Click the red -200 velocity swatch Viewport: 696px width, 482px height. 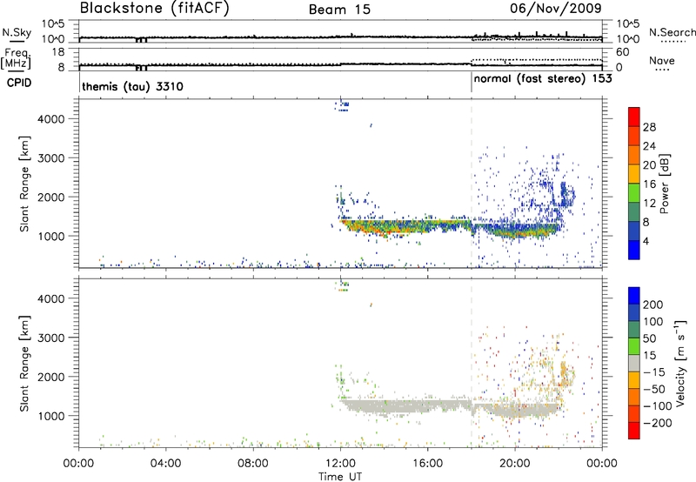coord(634,431)
